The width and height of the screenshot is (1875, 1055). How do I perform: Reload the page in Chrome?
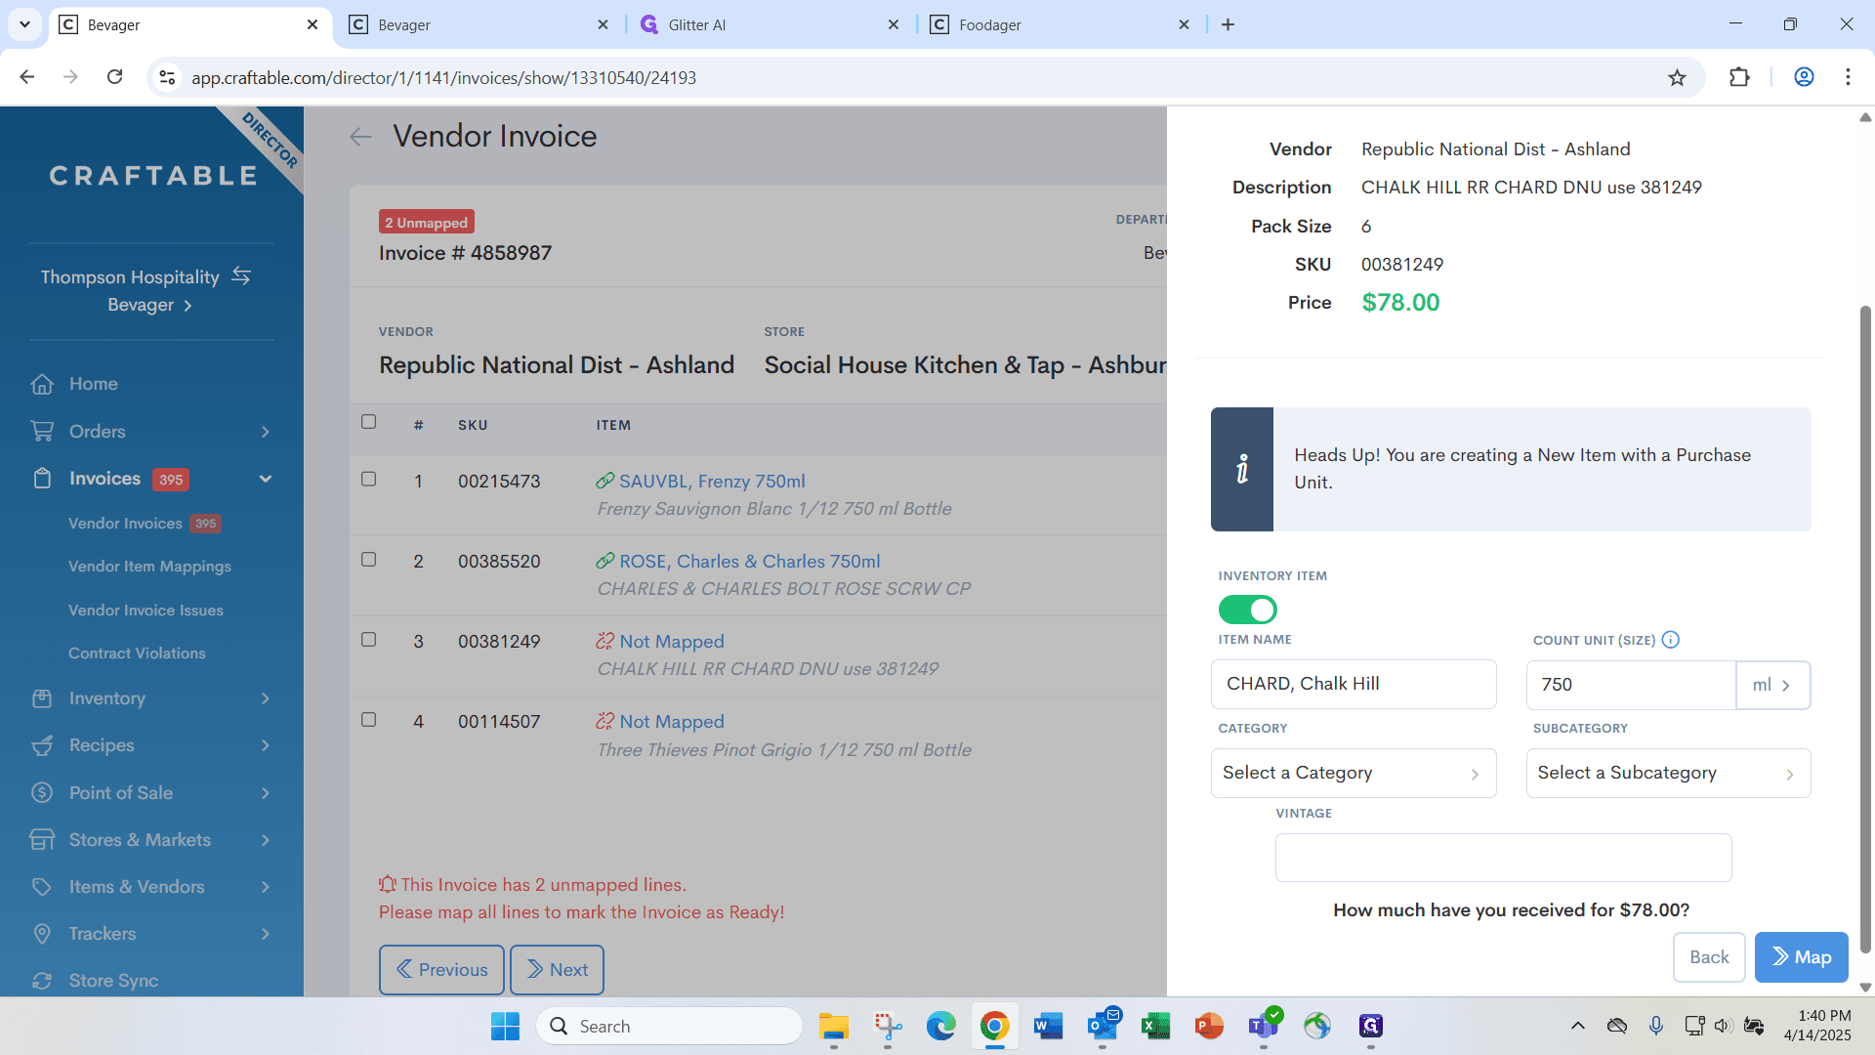[x=114, y=77]
